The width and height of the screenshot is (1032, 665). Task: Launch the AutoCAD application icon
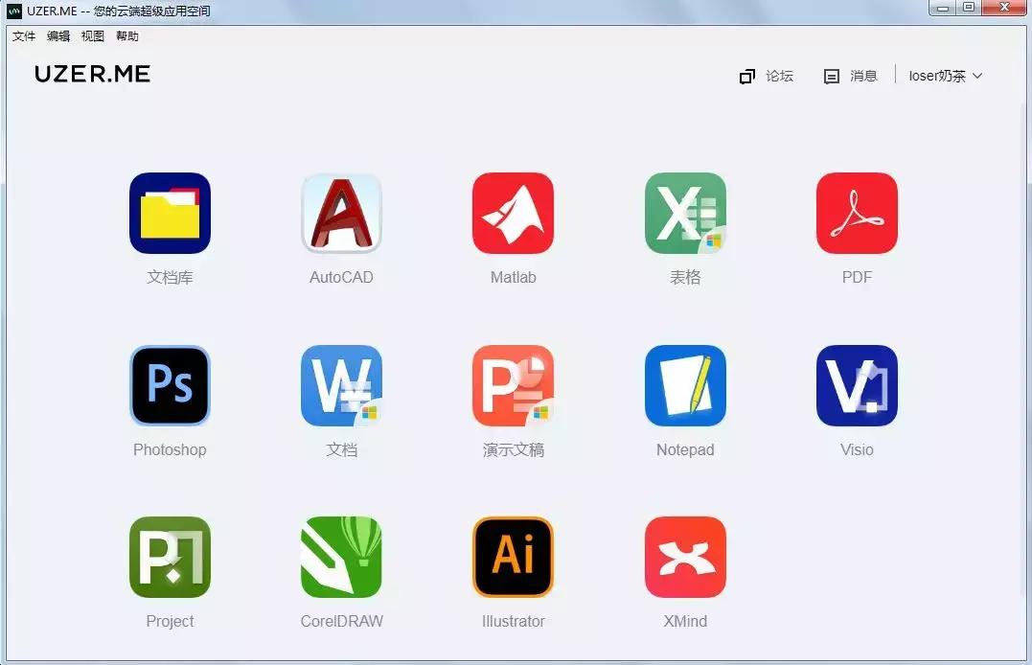[x=341, y=214]
